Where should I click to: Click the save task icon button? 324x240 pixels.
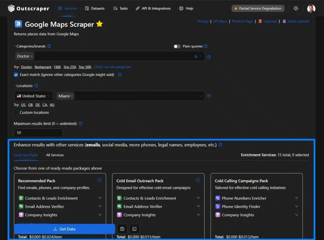[x=122, y=229]
